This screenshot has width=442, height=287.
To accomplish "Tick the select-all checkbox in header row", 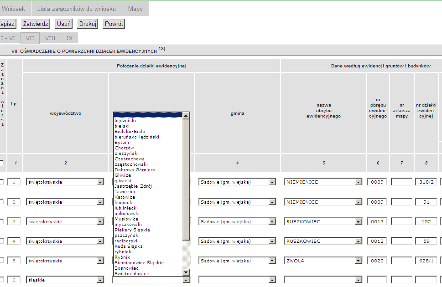I will tap(2, 163).
